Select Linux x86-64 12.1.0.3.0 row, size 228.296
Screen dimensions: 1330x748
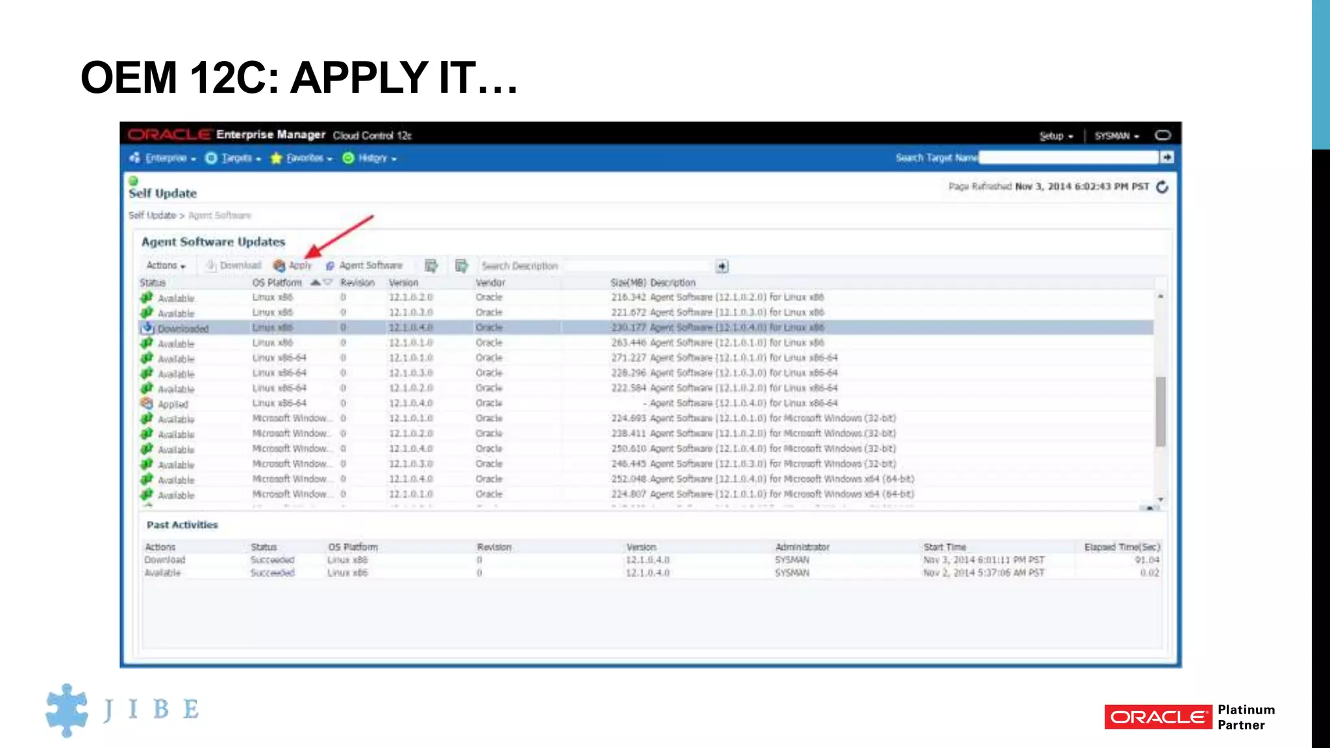tap(646, 373)
